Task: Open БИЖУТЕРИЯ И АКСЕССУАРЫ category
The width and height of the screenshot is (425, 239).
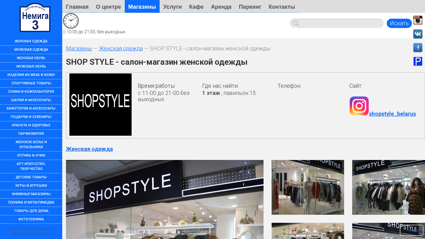Action: pyautogui.click(x=31, y=109)
